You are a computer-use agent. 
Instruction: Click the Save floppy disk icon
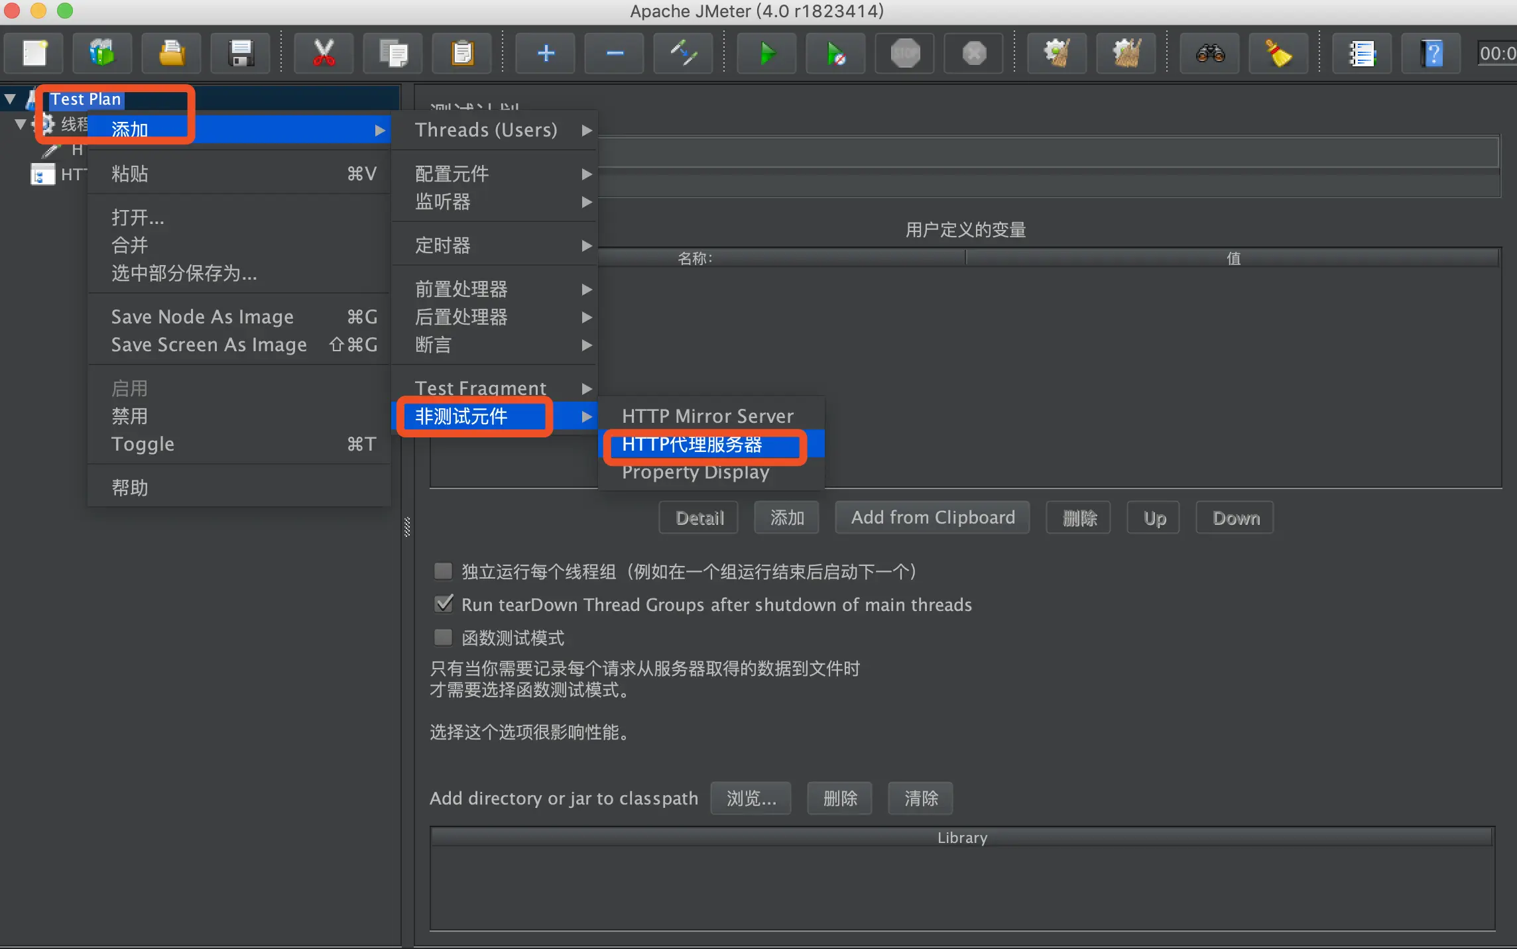coord(241,53)
